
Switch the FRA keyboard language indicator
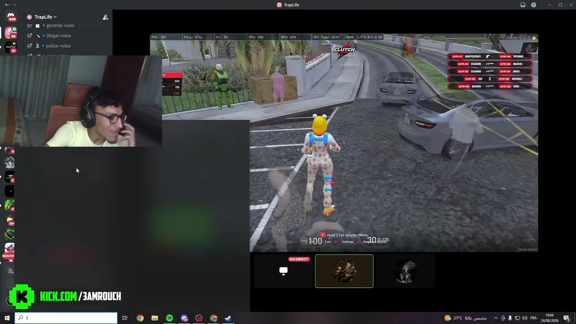(x=533, y=318)
